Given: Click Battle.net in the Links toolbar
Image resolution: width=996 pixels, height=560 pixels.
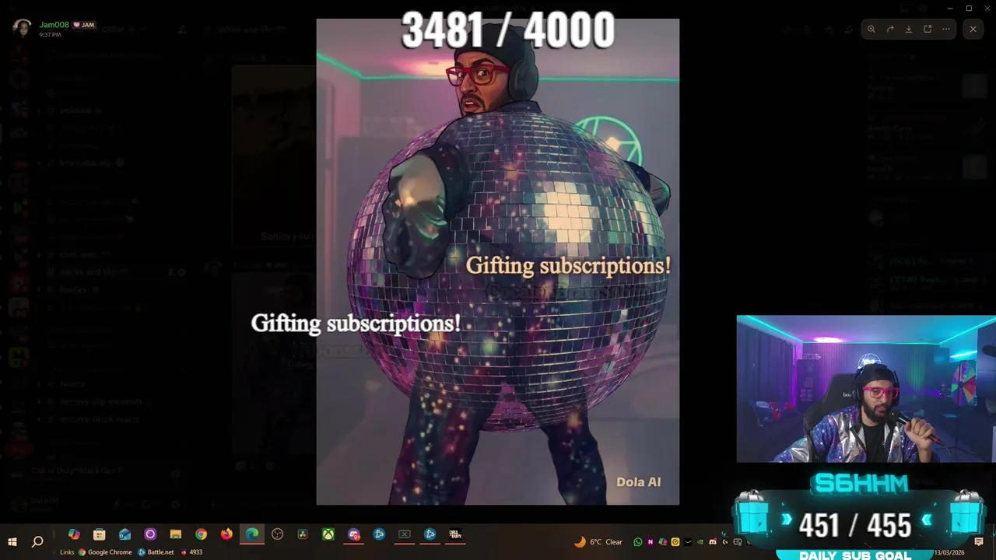Looking at the screenshot, I should coord(156,552).
